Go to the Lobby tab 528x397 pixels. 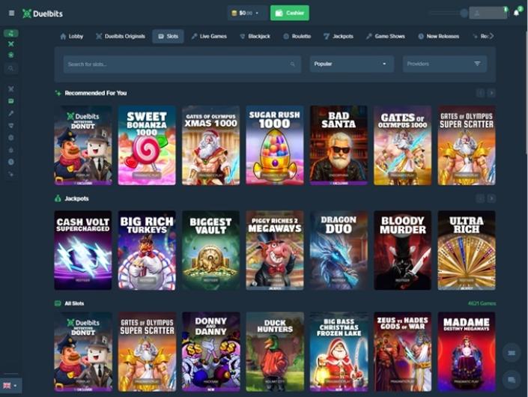point(71,36)
